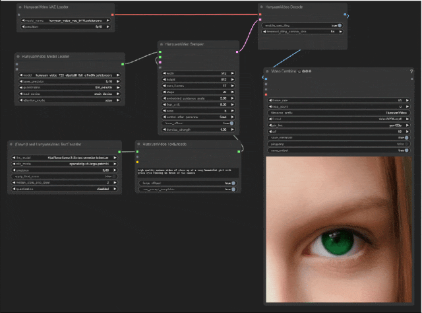Open llm_model dropdown in TextEncoder loader

pos(65,158)
